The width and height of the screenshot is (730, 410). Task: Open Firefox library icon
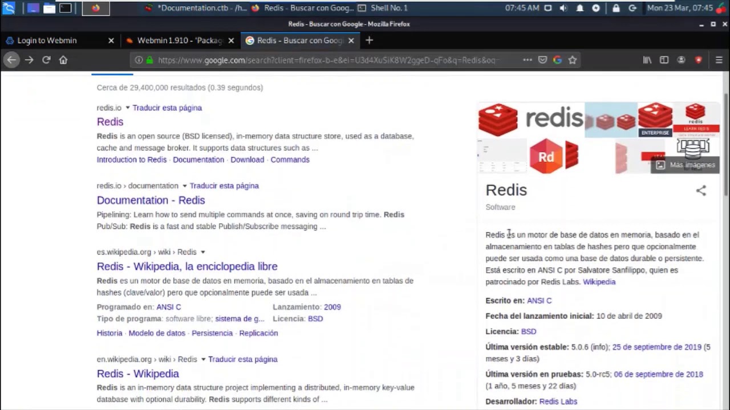(647, 60)
